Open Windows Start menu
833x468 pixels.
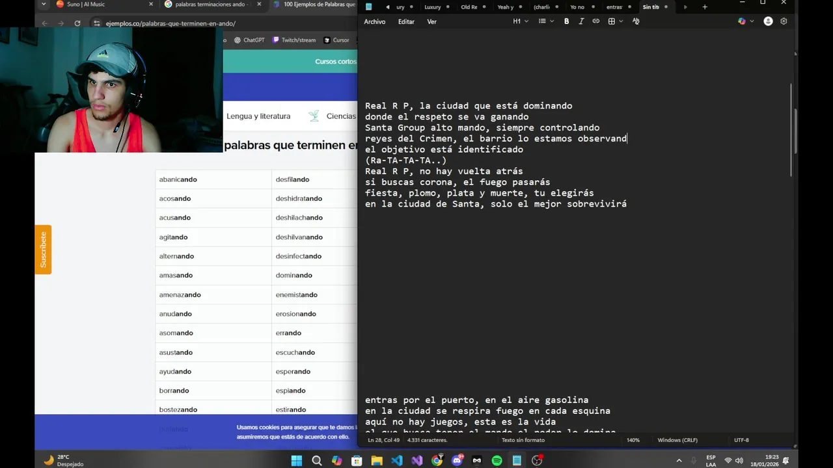(297, 461)
